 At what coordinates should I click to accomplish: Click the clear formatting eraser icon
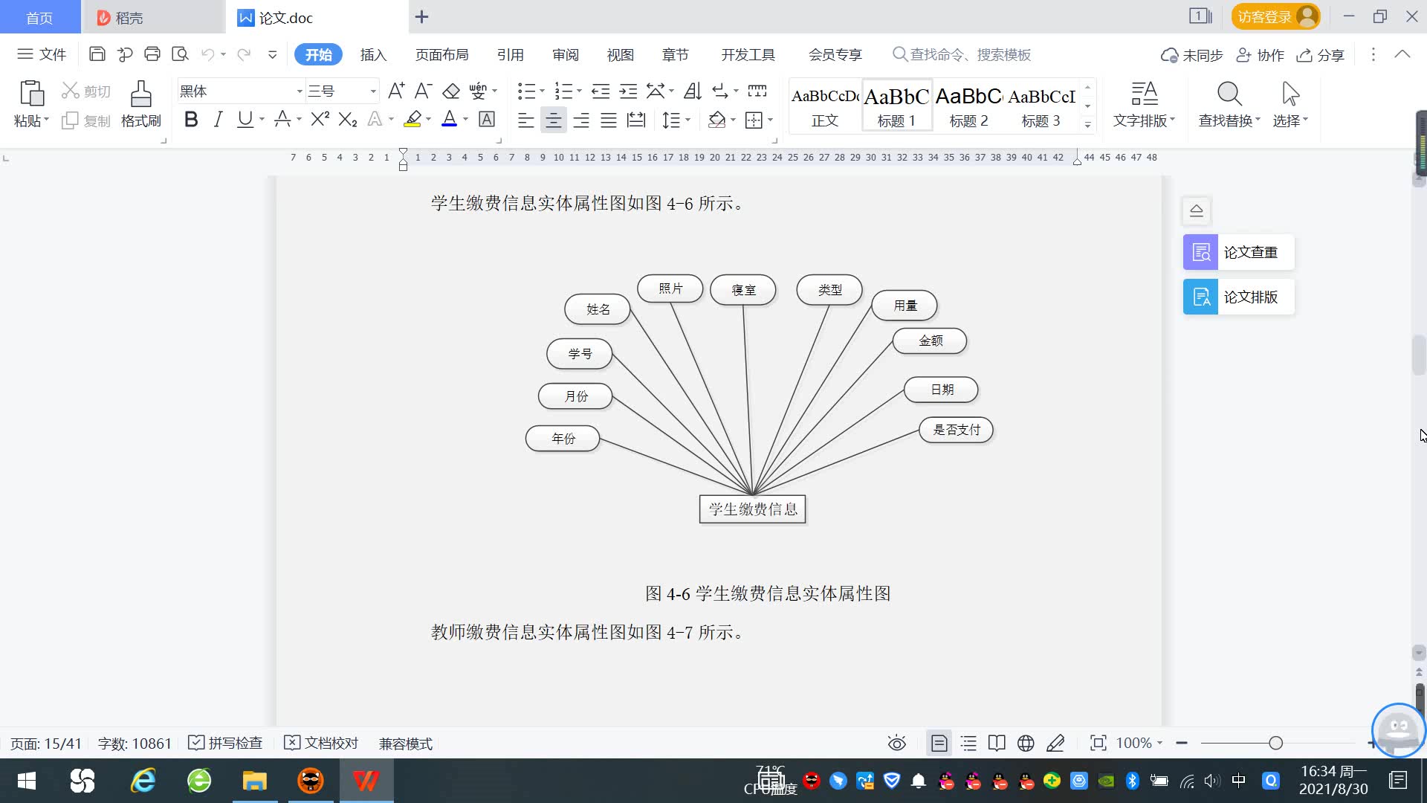click(x=451, y=91)
